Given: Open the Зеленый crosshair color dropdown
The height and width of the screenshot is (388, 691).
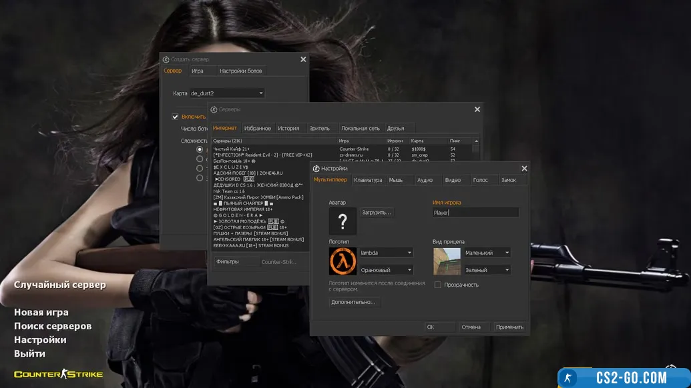Looking at the screenshot, I should coord(487,270).
